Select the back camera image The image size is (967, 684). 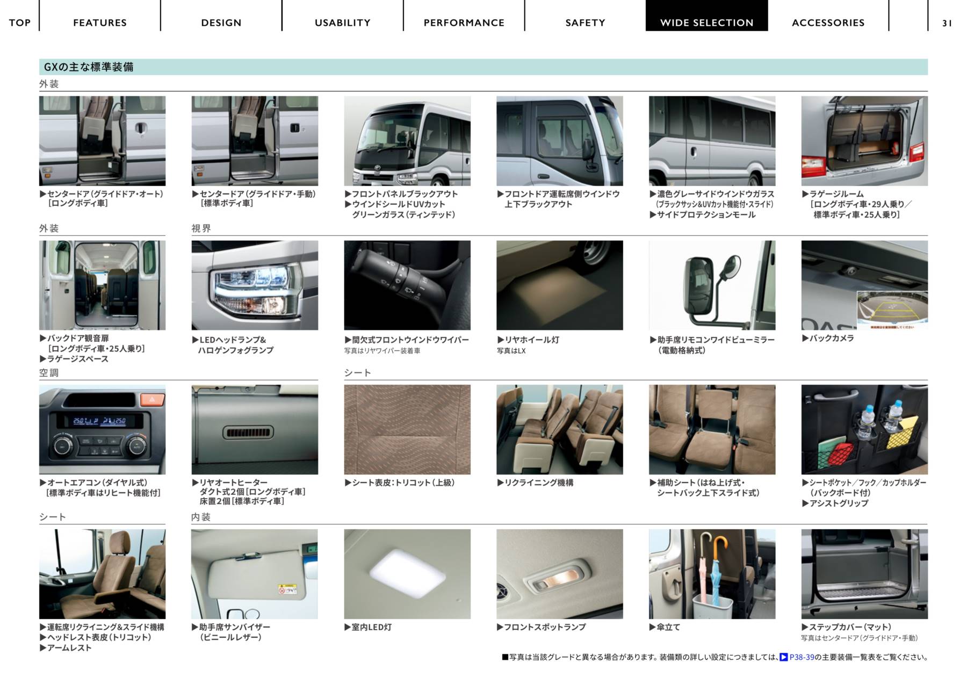click(864, 285)
